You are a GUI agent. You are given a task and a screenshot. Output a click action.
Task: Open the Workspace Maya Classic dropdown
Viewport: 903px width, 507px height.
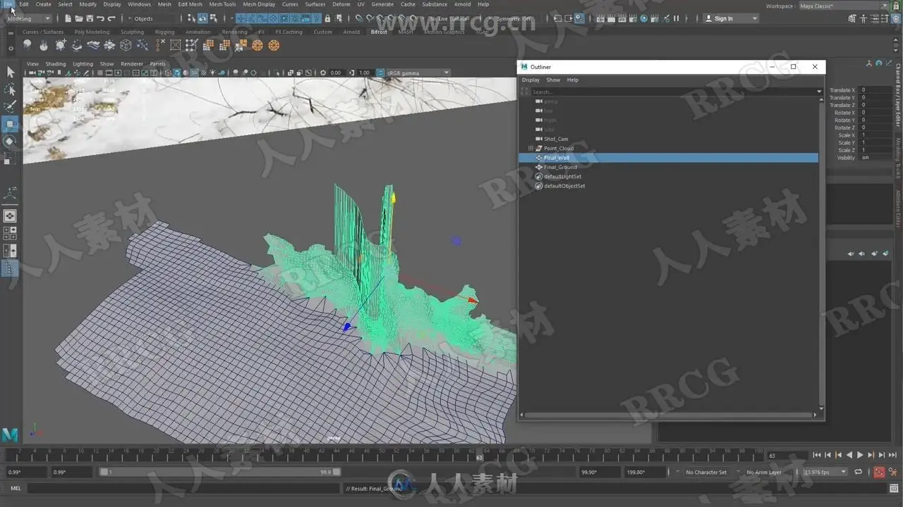844,6
